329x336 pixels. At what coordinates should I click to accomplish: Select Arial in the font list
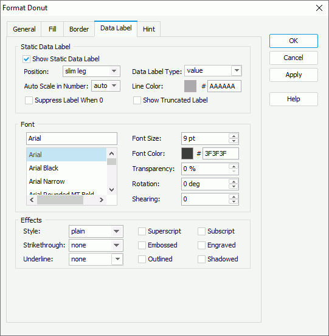tap(66, 155)
